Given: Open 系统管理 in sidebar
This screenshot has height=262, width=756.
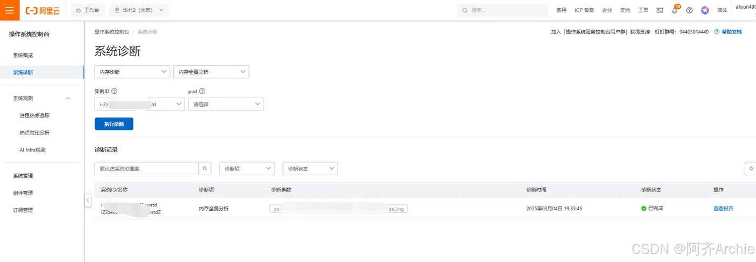Looking at the screenshot, I should 23,176.
